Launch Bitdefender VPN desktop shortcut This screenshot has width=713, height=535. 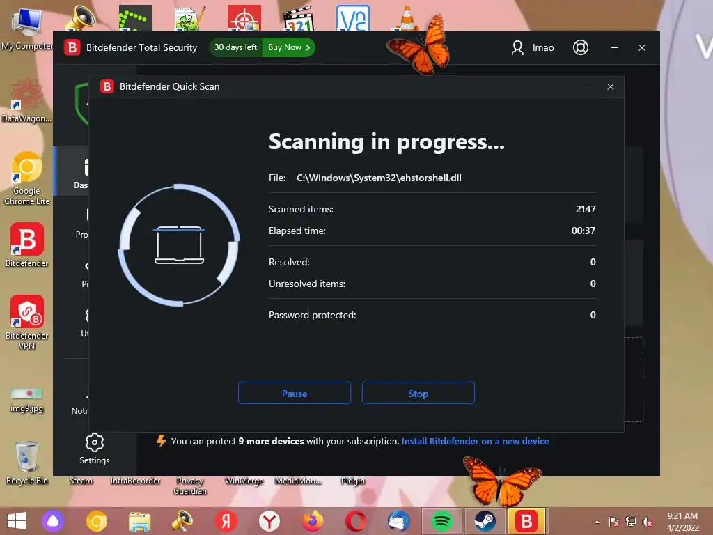pos(27,322)
